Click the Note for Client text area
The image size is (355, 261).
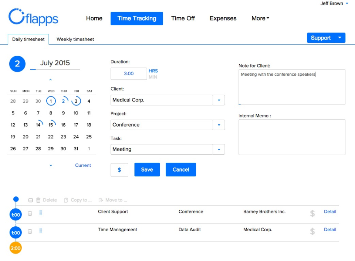click(292, 87)
